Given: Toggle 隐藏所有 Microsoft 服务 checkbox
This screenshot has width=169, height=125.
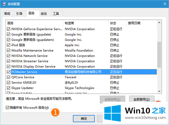Looking at the screenshot, I should coord(8,107).
